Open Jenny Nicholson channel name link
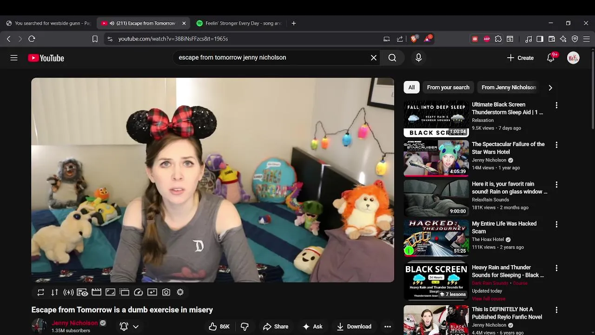 click(x=75, y=323)
